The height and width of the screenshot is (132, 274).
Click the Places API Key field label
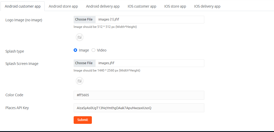pyautogui.click(x=17, y=108)
